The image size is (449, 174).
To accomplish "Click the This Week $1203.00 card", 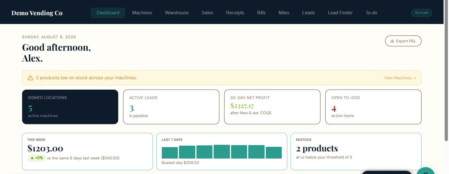I will click(87, 151).
